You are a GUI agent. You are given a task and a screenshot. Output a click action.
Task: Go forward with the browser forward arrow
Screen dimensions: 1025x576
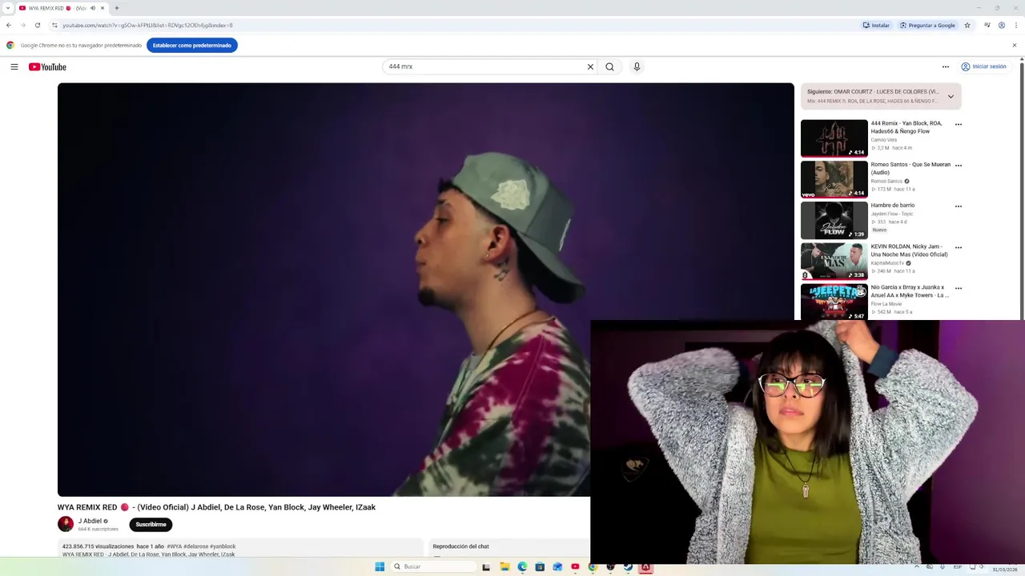pyautogui.click(x=22, y=25)
